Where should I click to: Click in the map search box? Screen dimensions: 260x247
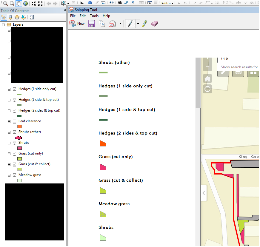[238, 60]
